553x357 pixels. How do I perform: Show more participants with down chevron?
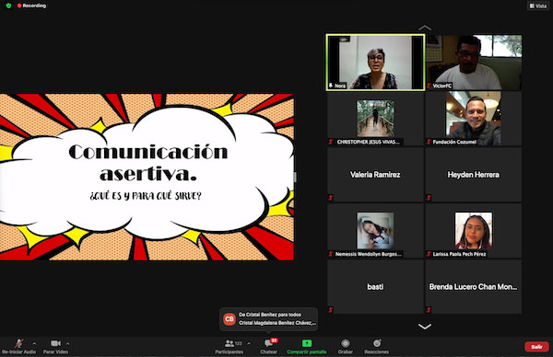(425, 327)
